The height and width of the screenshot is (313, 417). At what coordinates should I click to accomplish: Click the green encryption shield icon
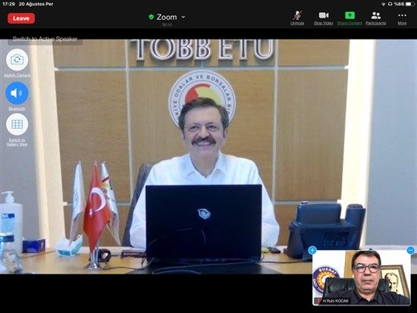(x=152, y=17)
